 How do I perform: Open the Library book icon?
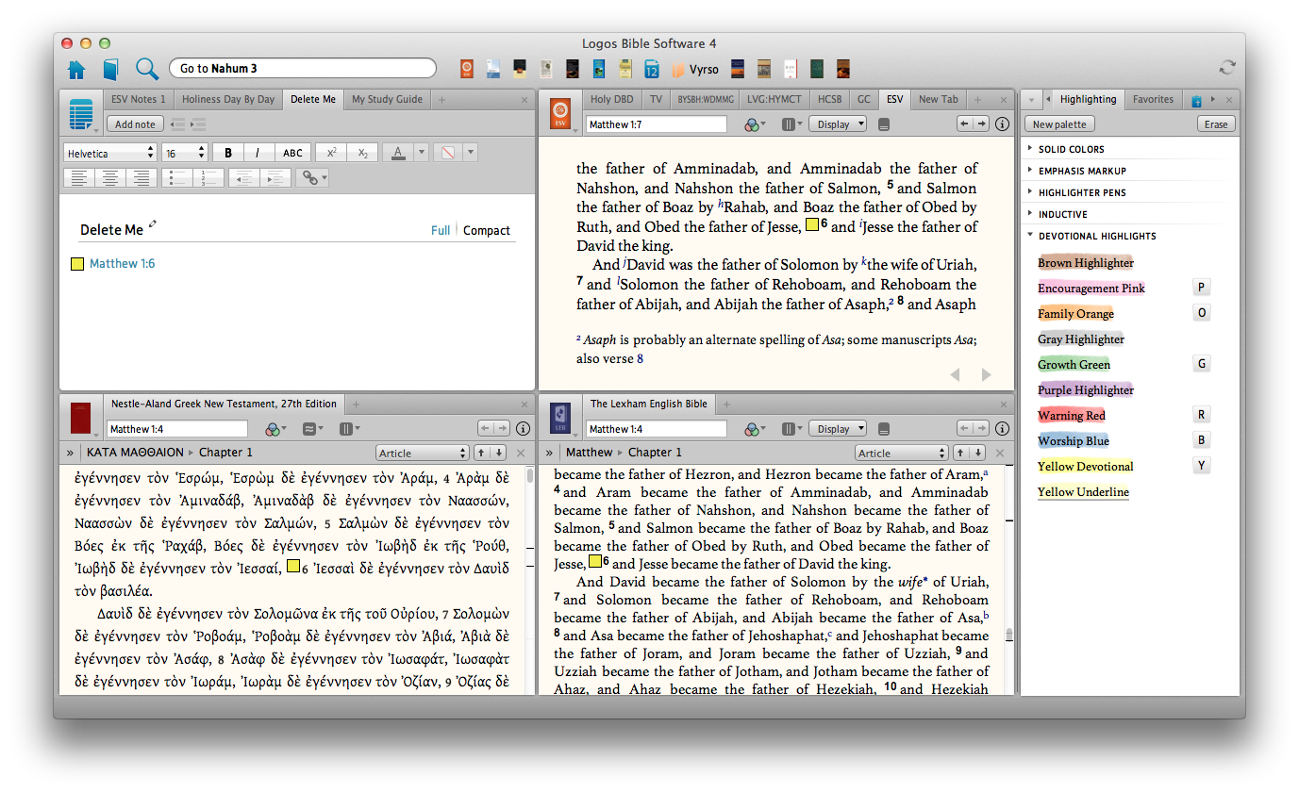111,69
